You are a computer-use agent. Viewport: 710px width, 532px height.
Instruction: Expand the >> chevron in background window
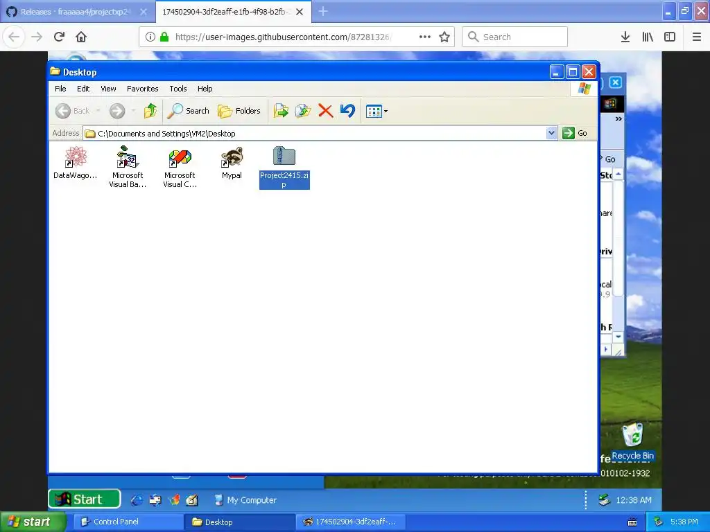pyautogui.click(x=618, y=119)
